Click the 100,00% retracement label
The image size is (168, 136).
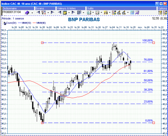tap(148, 40)
